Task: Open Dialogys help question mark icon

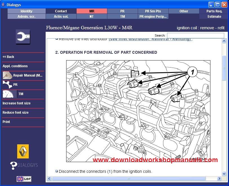Action: [x=14, y=165]
